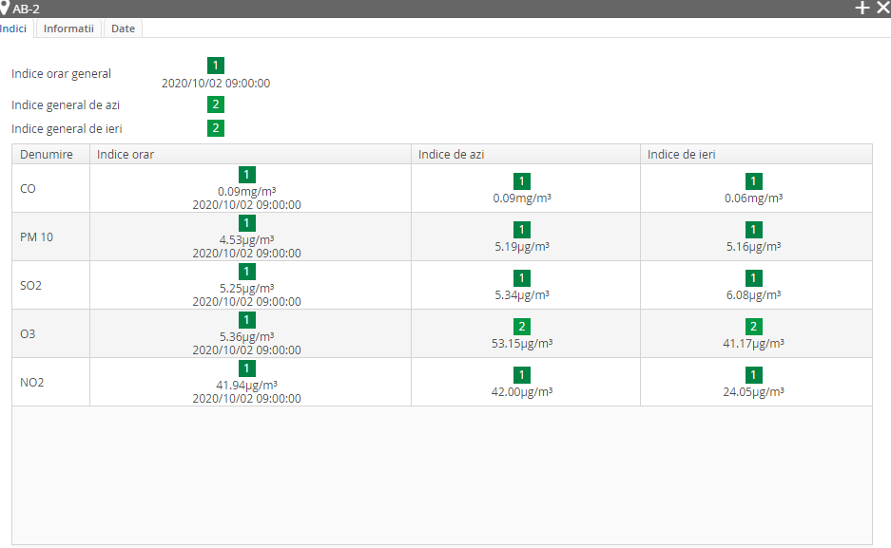Click the Indice orar general badge 1

point(215,66)
